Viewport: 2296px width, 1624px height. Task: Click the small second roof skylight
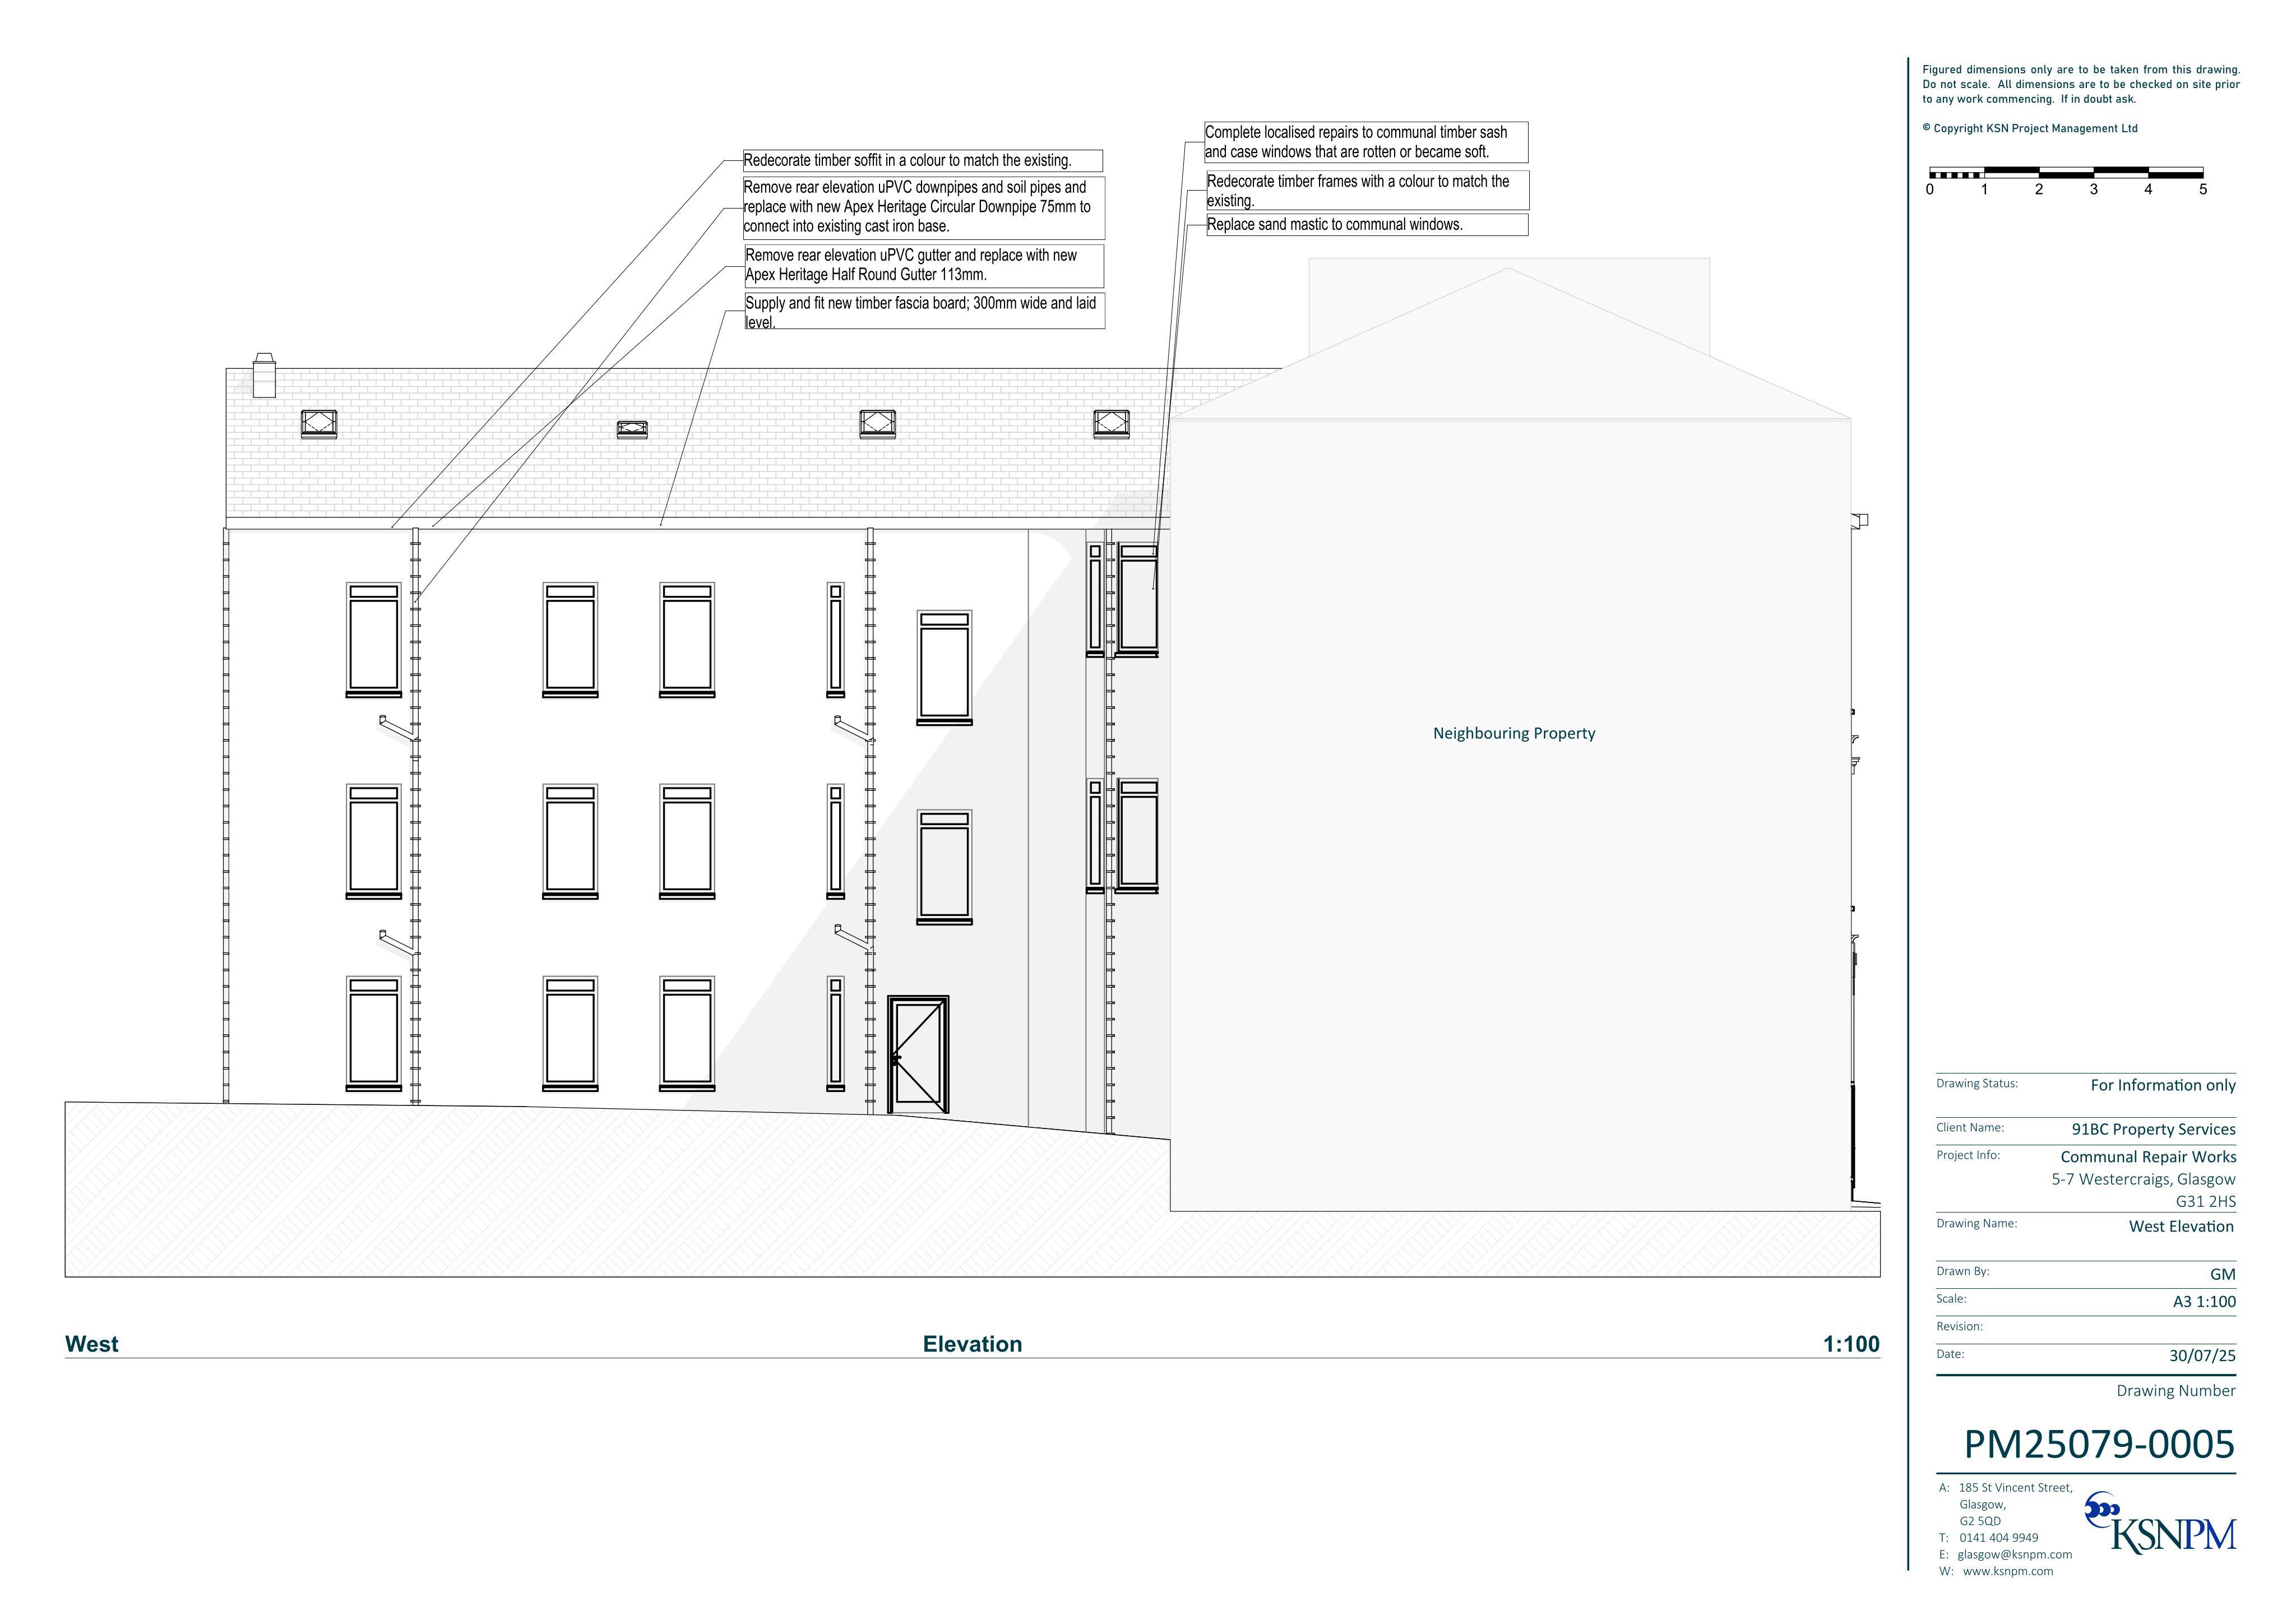tap(632, 430)
